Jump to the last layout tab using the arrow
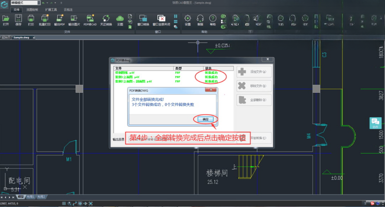 (x=13, y=197)
